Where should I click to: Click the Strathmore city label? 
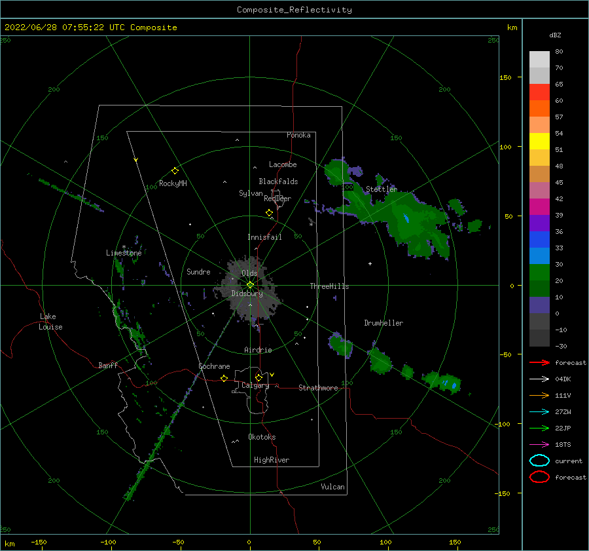(x=318, y=388)
